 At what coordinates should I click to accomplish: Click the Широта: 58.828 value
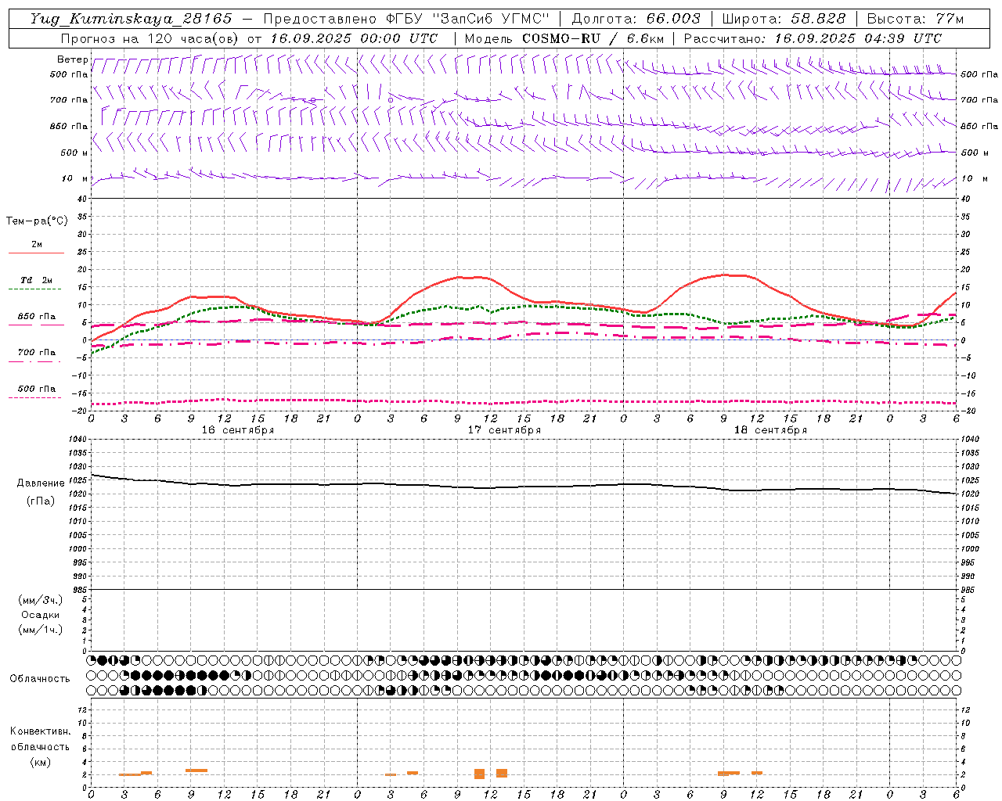tap(784, 19)
